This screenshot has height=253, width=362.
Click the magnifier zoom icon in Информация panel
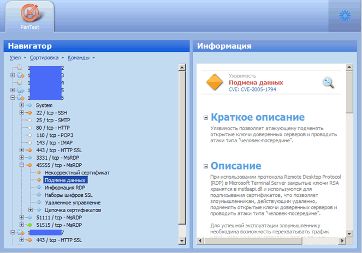pyautogui.click(x=328, y=82)
